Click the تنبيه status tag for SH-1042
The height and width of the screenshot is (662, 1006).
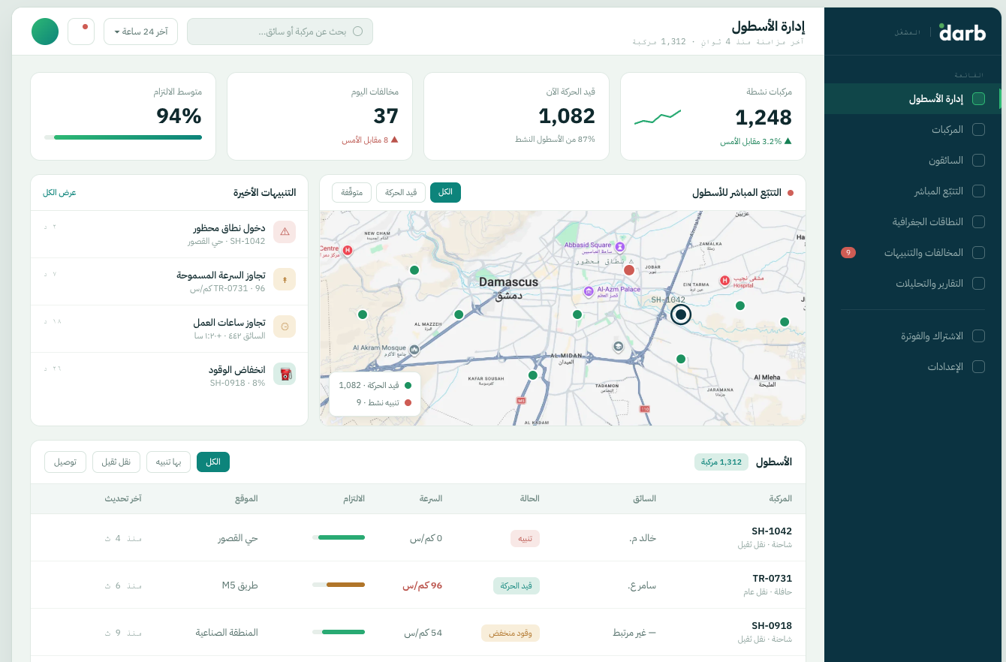pos(526,538)
